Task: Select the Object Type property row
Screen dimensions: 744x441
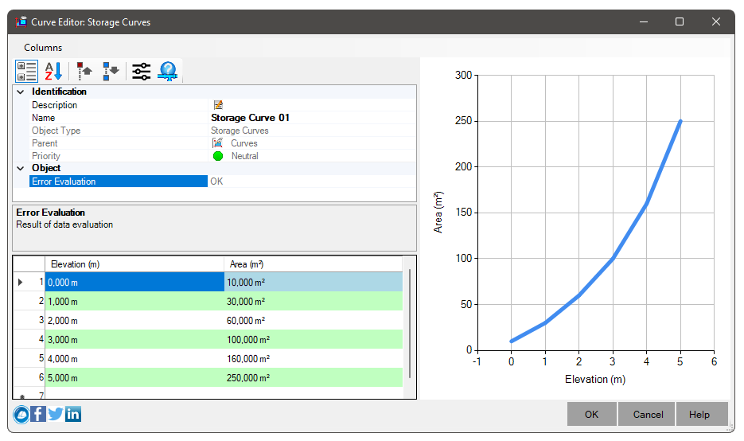Action: coord(223,131)
